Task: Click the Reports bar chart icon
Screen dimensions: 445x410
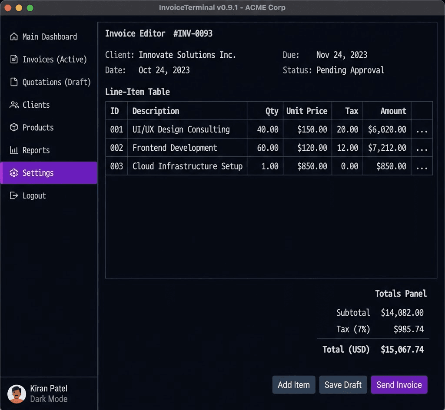Action: [14, 150]
